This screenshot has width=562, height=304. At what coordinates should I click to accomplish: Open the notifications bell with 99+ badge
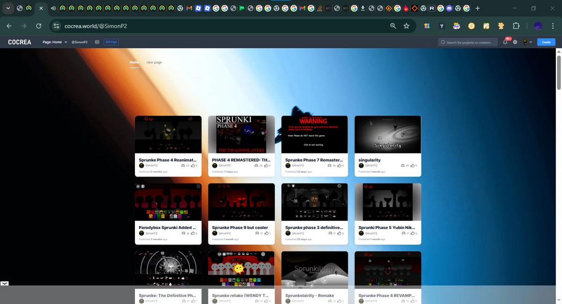tap(505, 42)
